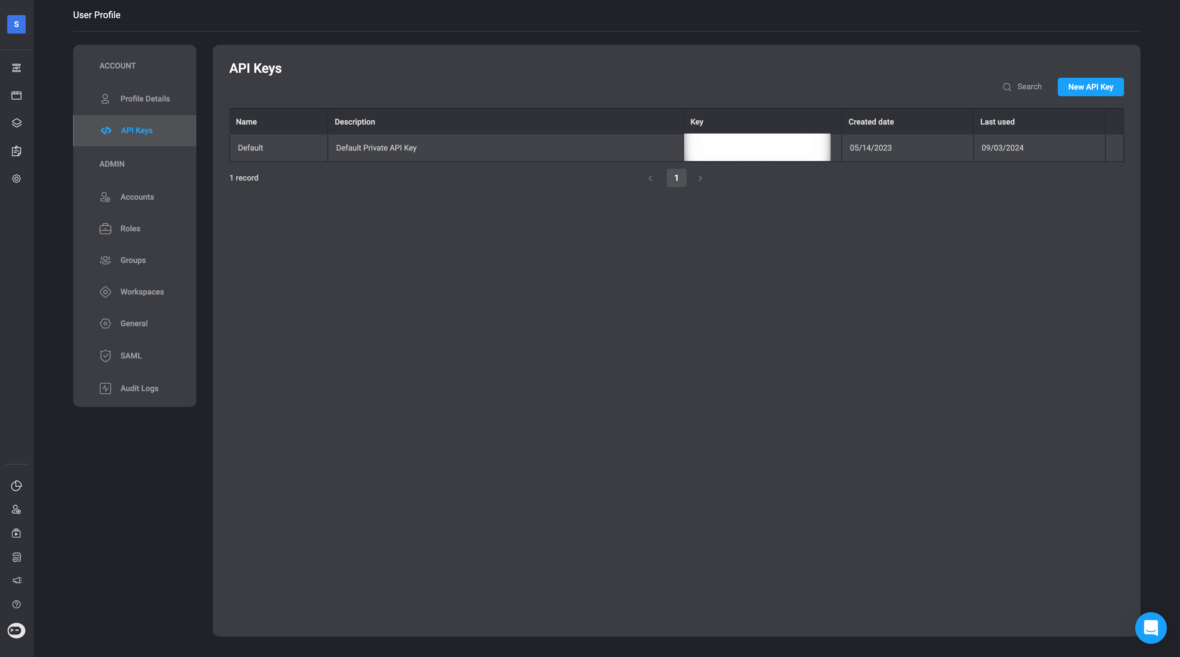Open the clipboard tasks icon in left rail
The width and height of the screenshot is (1180, 657).
pyautogui.click(x=16, y=151)
